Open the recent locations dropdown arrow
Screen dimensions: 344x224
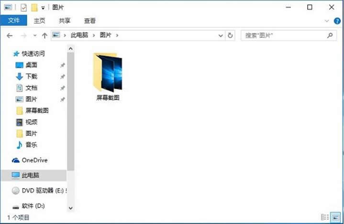[x=35, y=35]
